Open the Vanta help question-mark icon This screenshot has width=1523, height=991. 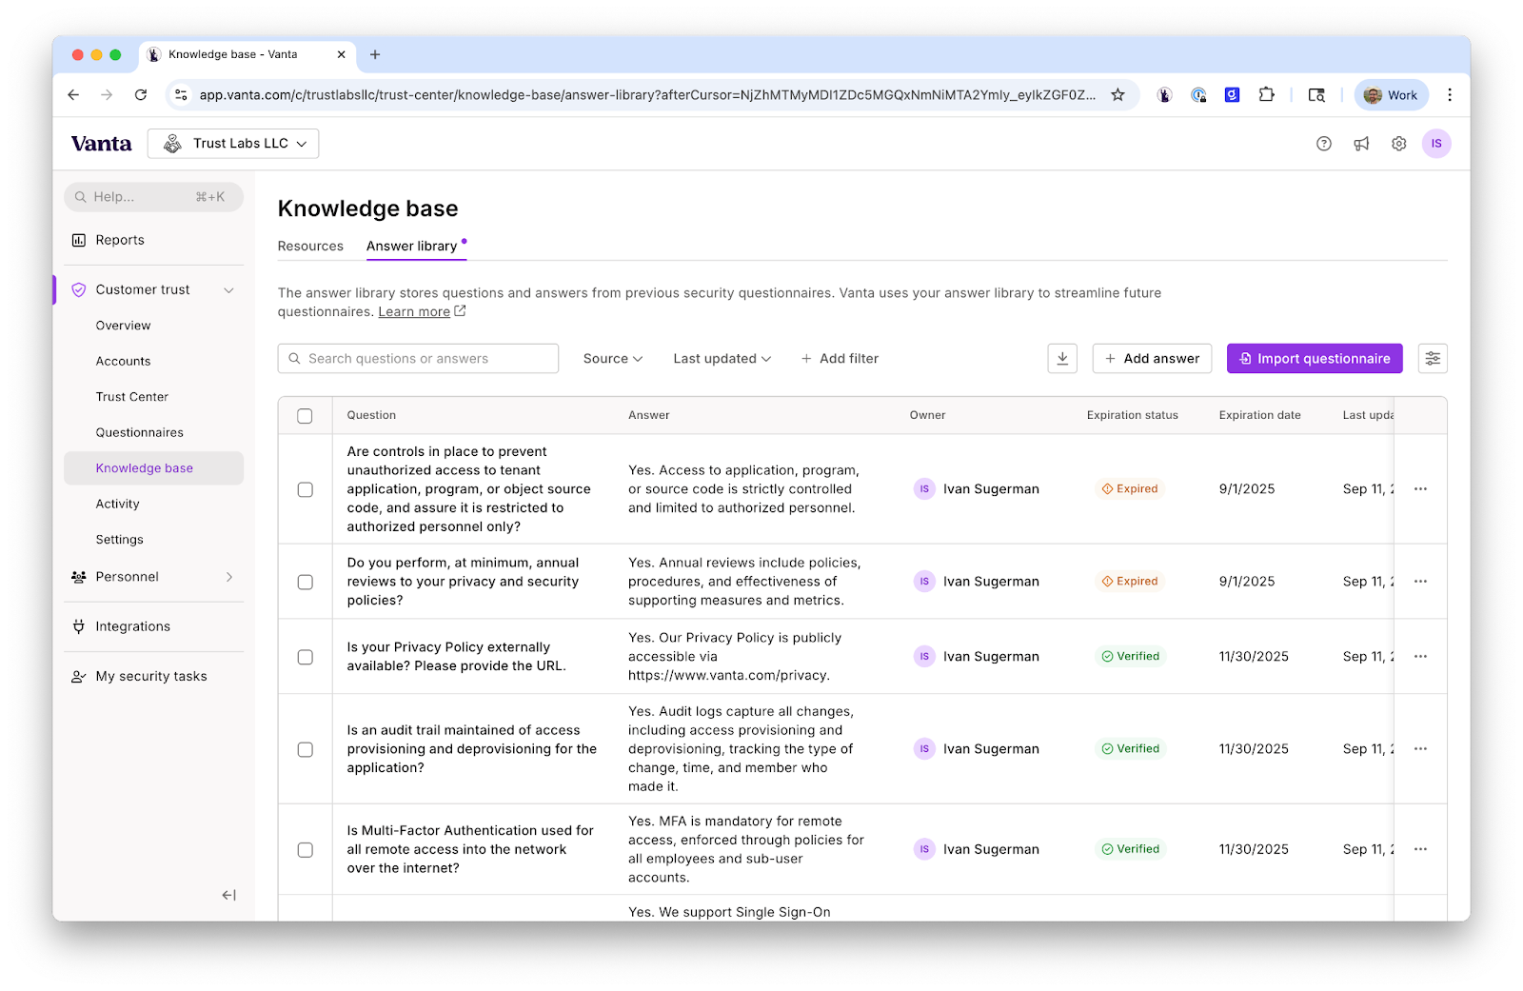tap(1323, 144)
